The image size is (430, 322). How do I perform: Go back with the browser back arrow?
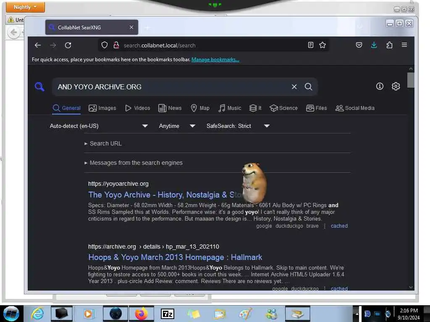[x=37, y=45]
